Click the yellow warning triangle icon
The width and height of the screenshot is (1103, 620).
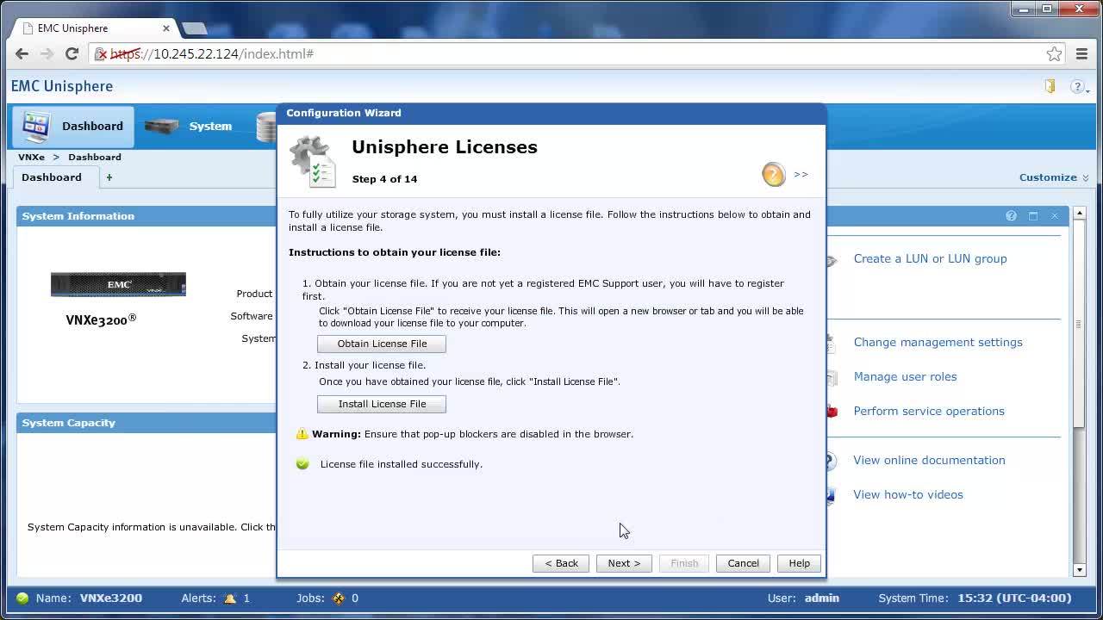(302, 434)
